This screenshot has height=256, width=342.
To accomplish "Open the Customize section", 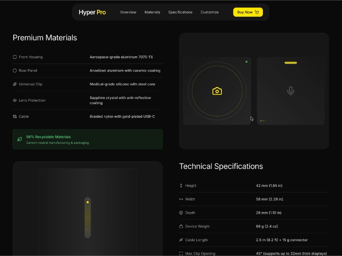I will pos(209,12).
